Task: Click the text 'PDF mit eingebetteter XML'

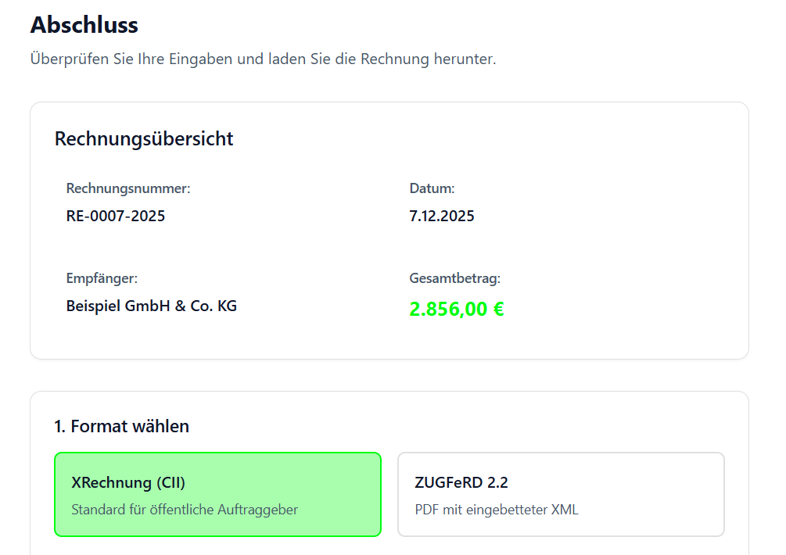Action: (497, 509)
